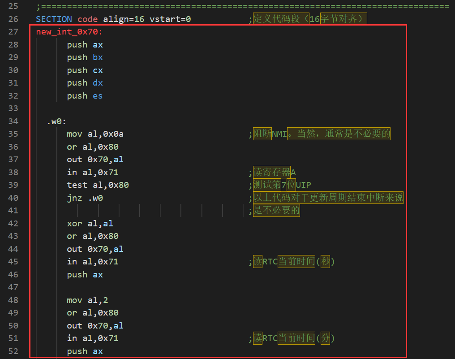
Task: Click the align=16 parameter text
Action: [x=123, y=19]
